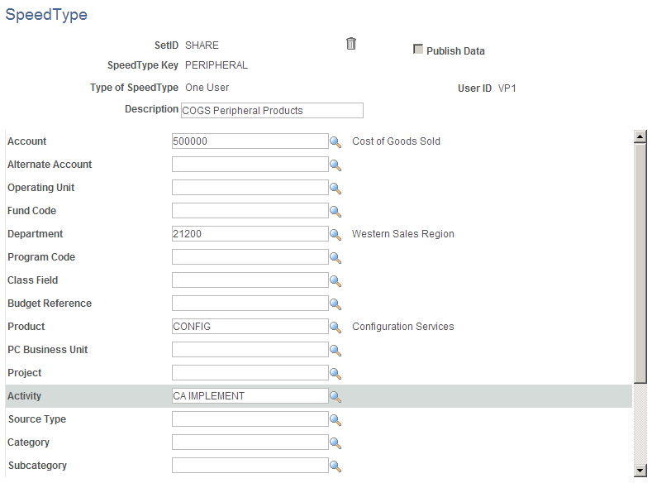Click the 'Configuration Services' text
The height and width of the screenshot is (483, 652).
[x=403, y=327]
